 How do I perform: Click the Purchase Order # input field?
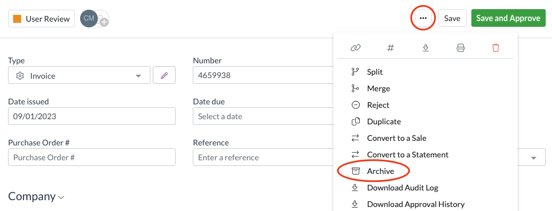[92, 157]
